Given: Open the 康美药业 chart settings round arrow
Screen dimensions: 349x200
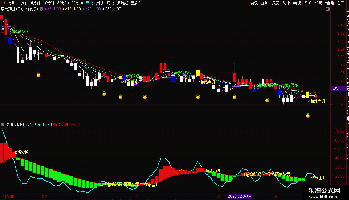Looking at the screenshot, I should click(41, 9).
